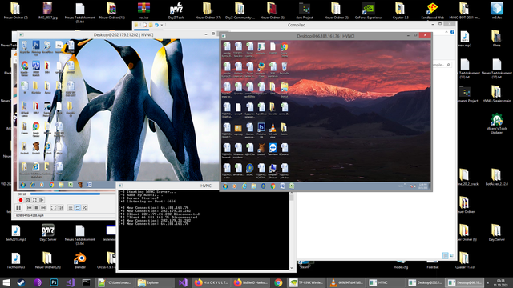Click the VLC frame-by-frame button
The width and height of the screenshot is (513, 288).
click(x=42, y=200)
